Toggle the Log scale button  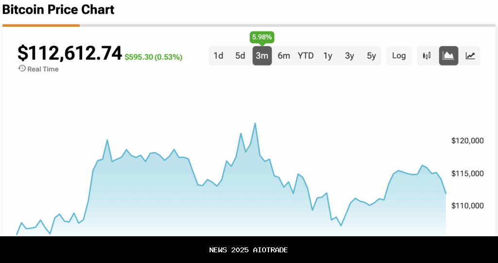[x=399, y=56]
